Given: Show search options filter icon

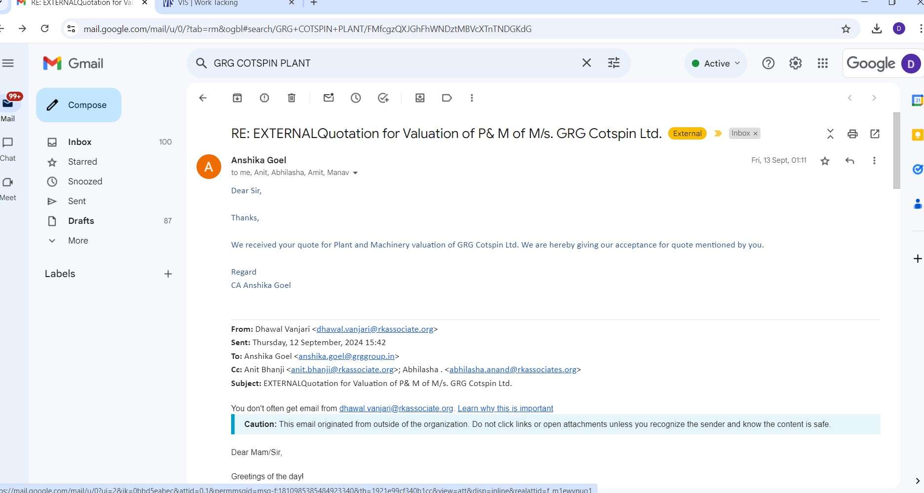Looking at the screenshot, I should point(613,63).
